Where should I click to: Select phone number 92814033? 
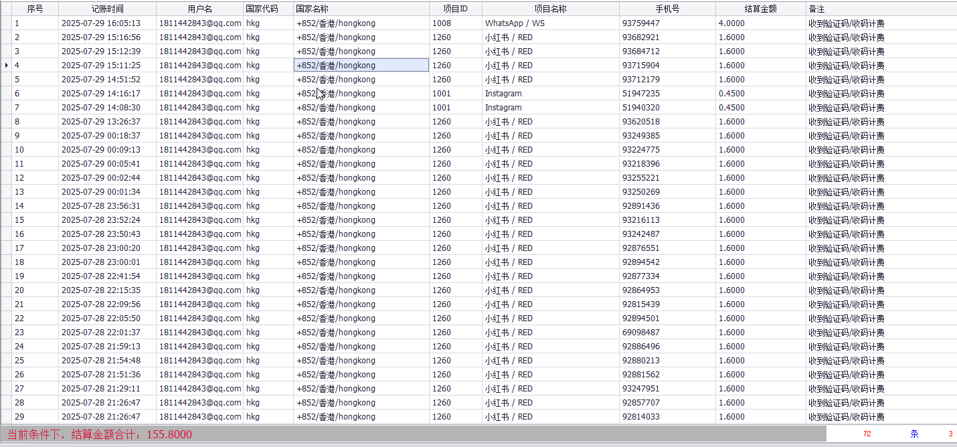tap(667, 416)
